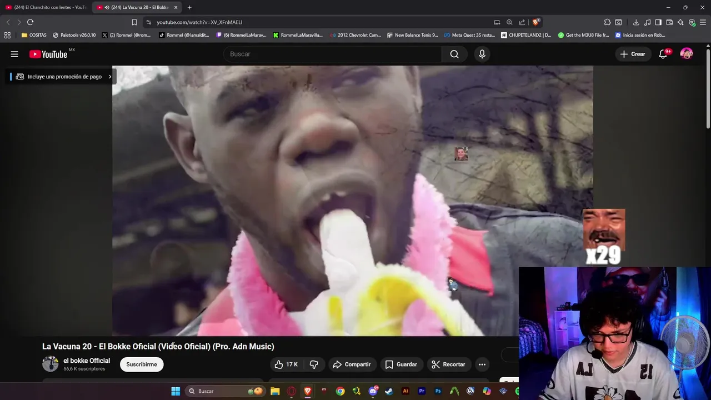711x400 pixels.
Task: Open the bookmarks apps grid icon
Action: pyautogui.click(x=7, y=35)
